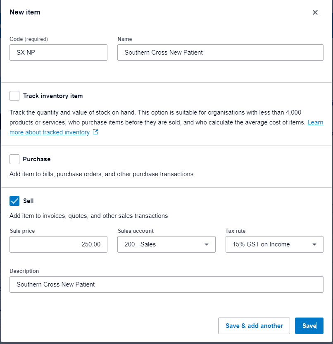This screenshot has width=333, height=344.
Task: Enable the Track inventory item checkbox
Action: (14, 96)
